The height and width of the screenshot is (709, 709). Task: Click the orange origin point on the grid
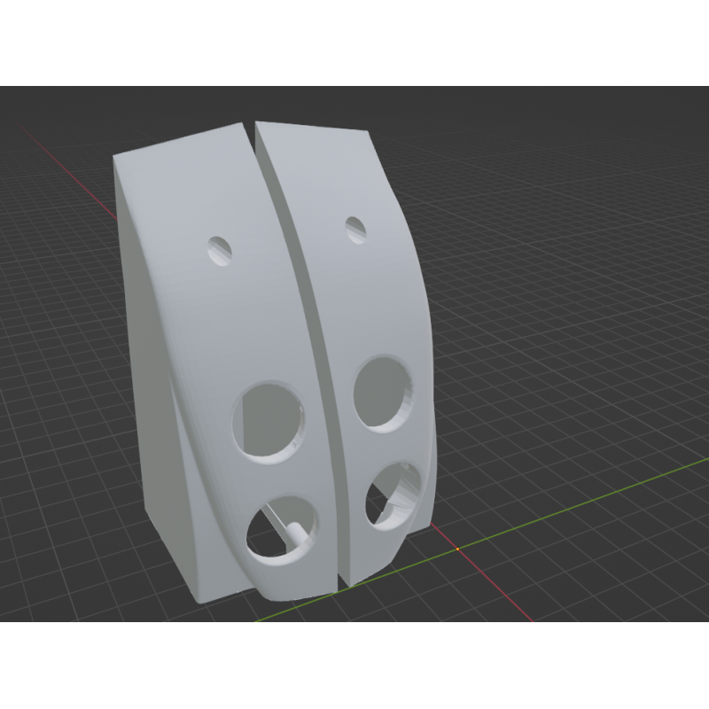point(457,549)
